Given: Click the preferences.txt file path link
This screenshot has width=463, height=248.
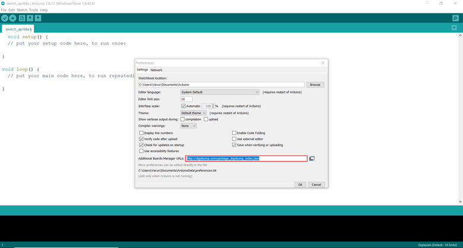Looking at the screenshot, I should tap(177, 170).
